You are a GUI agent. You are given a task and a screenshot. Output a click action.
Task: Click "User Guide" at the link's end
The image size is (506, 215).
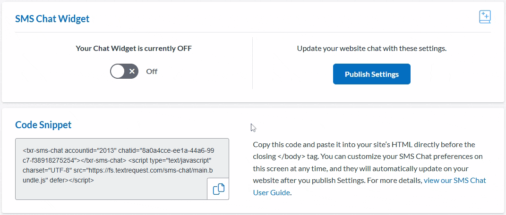point(271,192)
